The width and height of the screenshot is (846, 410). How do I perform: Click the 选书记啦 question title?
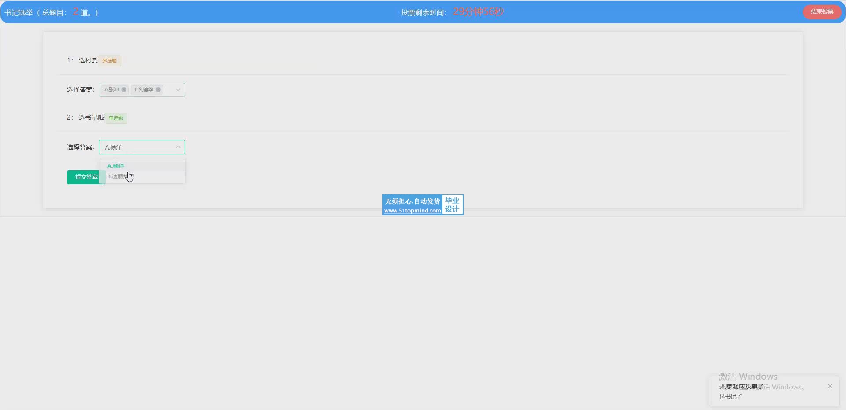91,117
